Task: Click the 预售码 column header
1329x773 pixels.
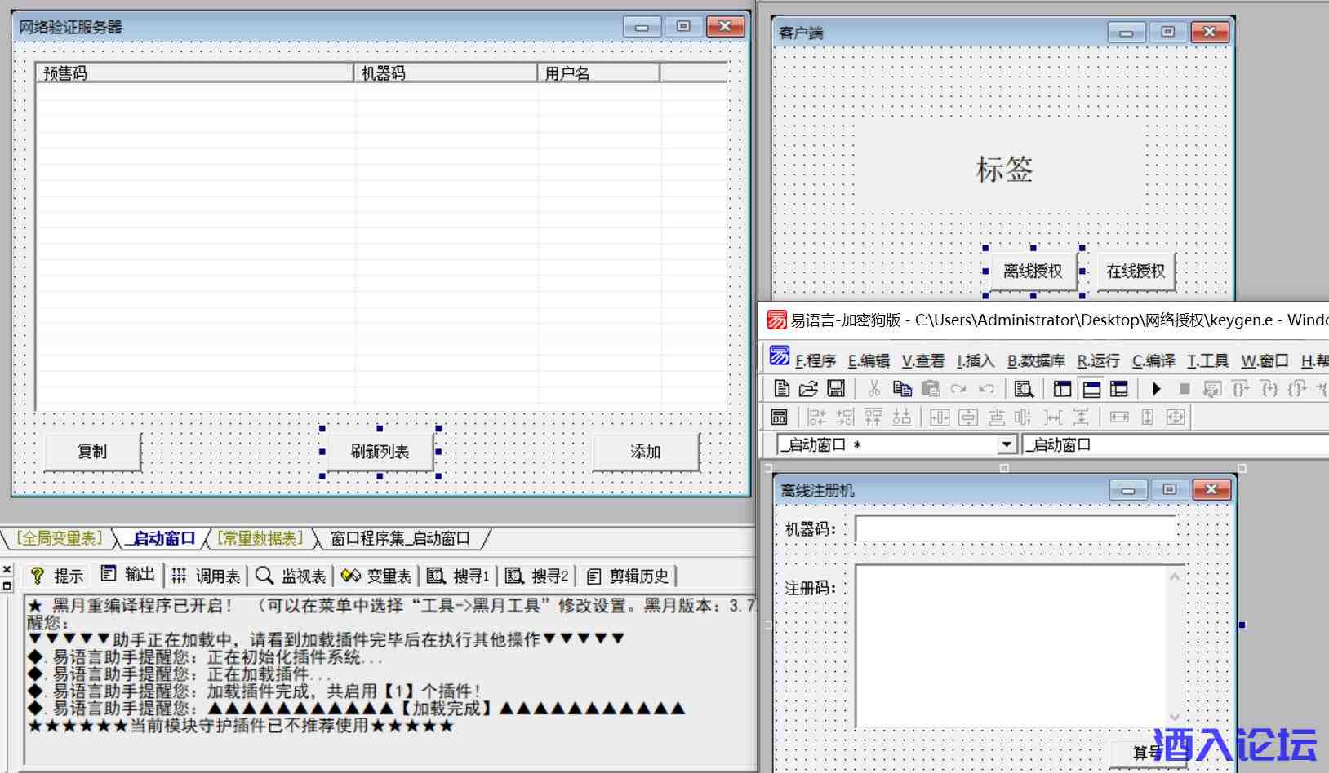Action: [x=194, y=73]
